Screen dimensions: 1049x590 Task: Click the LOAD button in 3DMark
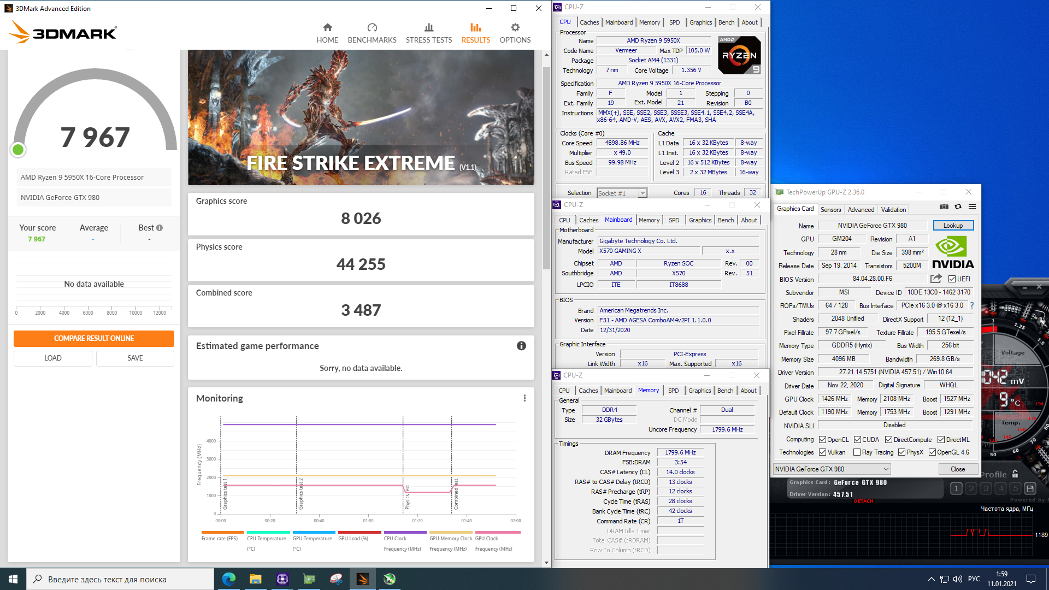(x=53, y=358)
